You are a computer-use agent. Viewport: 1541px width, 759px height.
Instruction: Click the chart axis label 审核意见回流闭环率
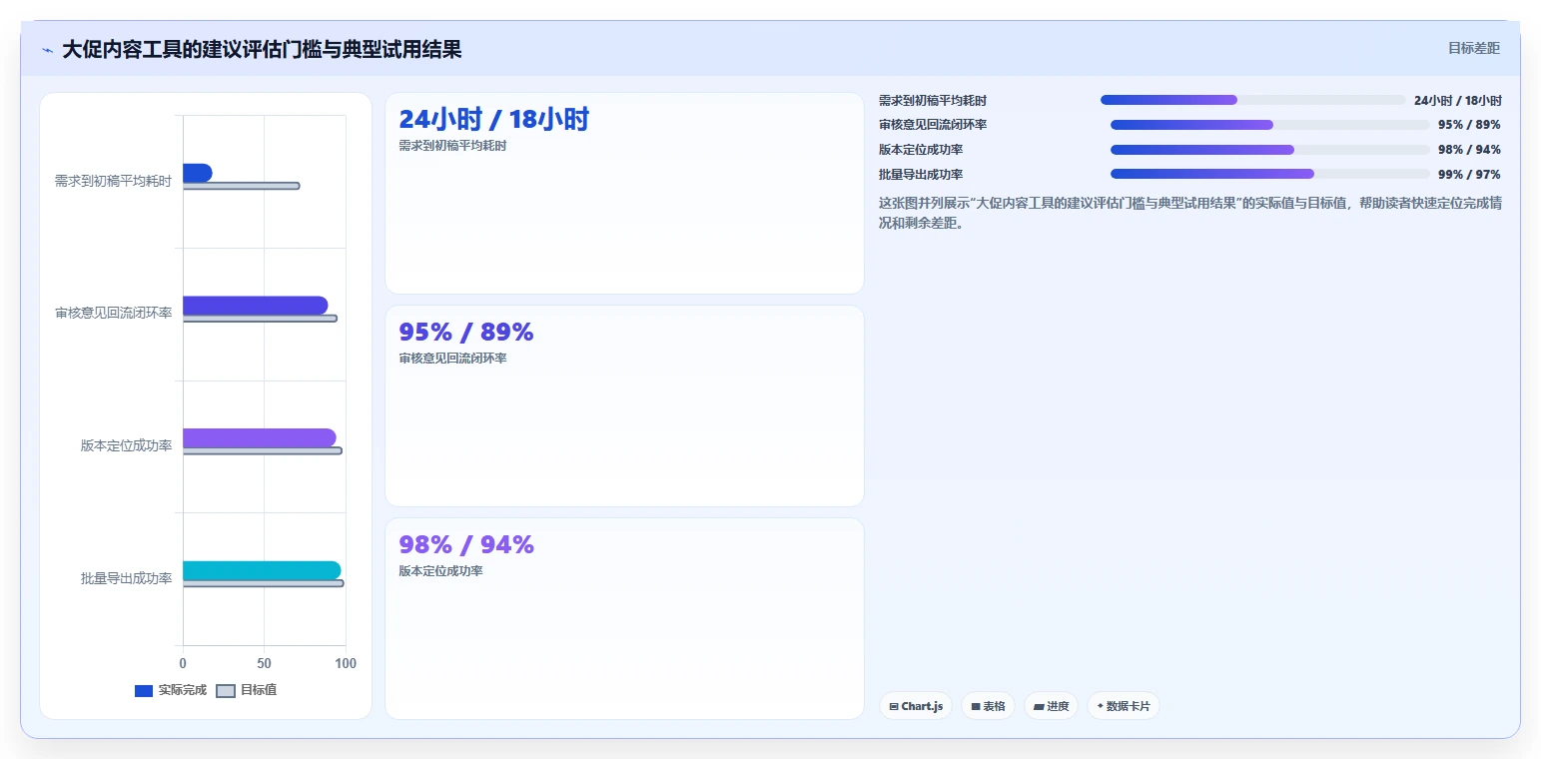[113, 314]
